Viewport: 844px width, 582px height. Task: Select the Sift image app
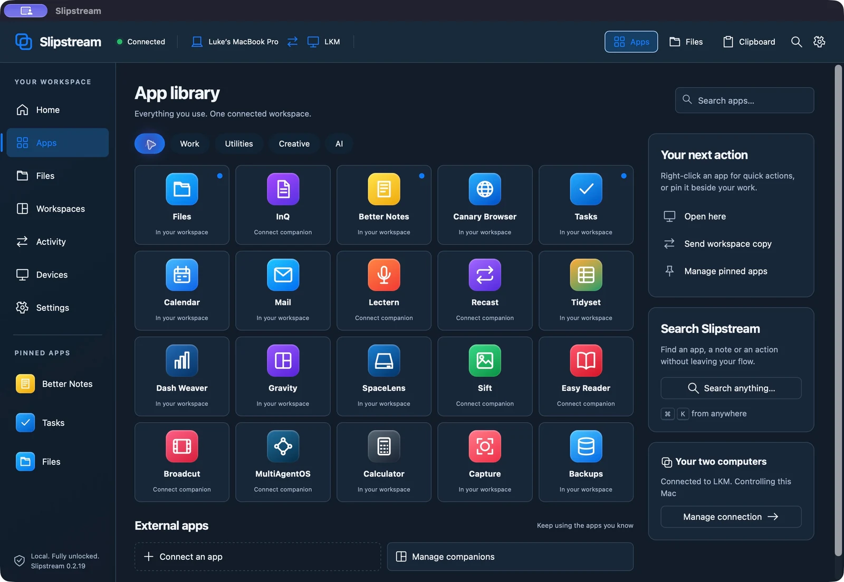pyautogui.click(x=485, y=376)
